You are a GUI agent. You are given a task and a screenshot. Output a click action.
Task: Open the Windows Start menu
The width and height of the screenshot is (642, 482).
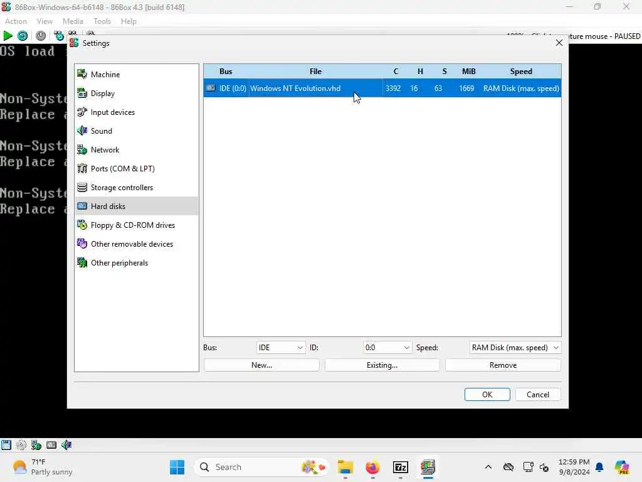[x=177, y=467]
